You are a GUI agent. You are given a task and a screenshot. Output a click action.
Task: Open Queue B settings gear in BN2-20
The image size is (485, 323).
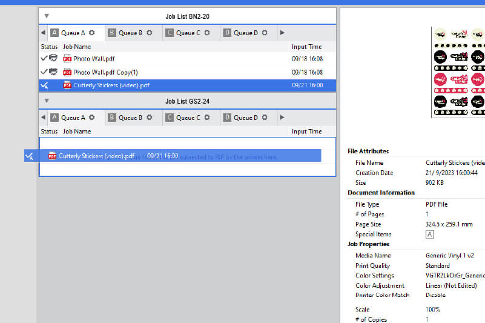[x=150, y=33]
